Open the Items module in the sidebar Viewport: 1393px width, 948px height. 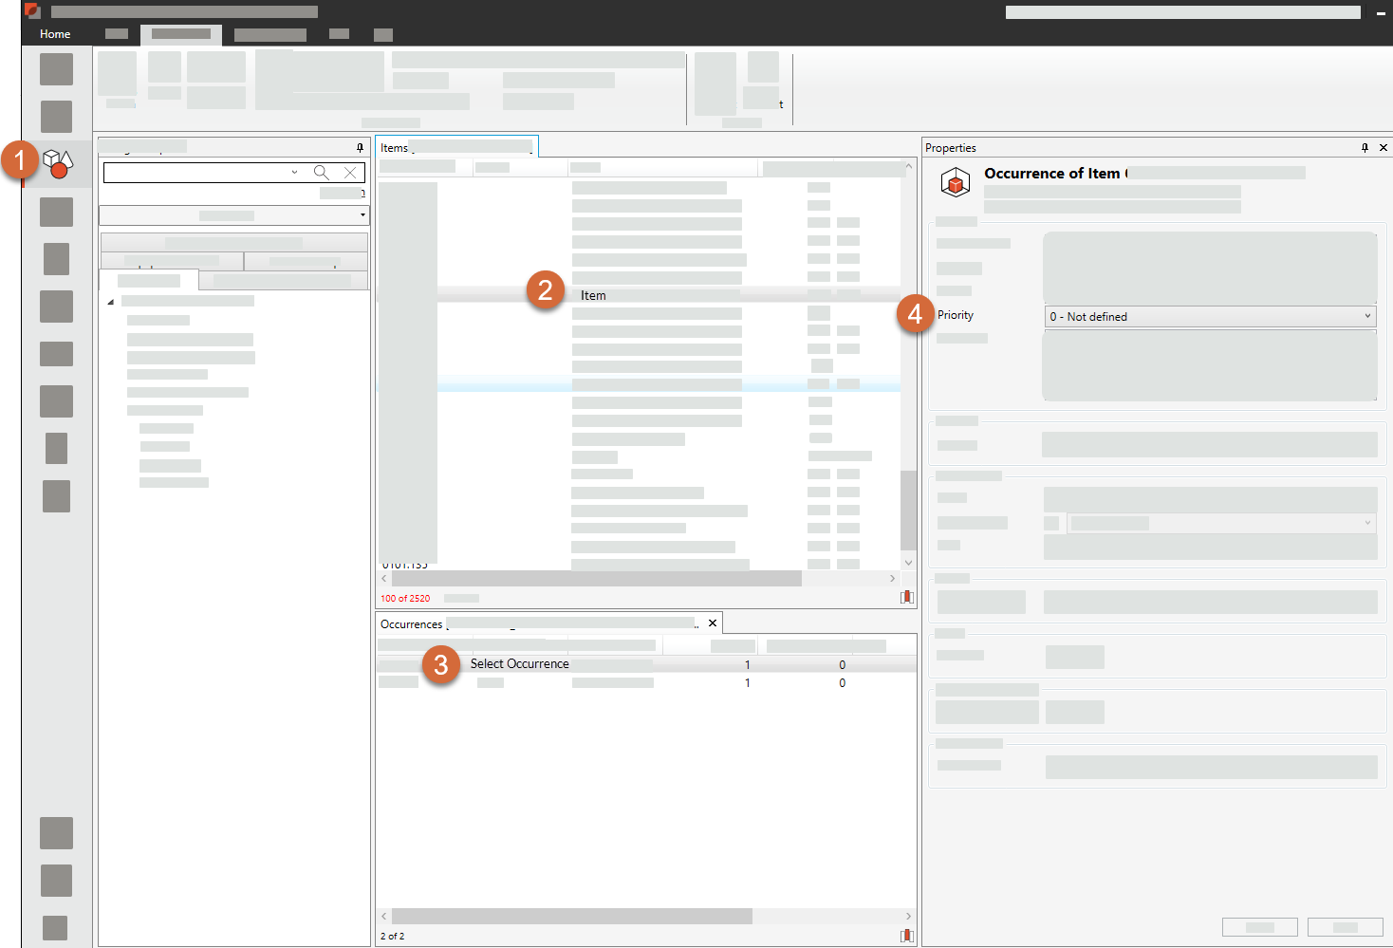(57, 163)
